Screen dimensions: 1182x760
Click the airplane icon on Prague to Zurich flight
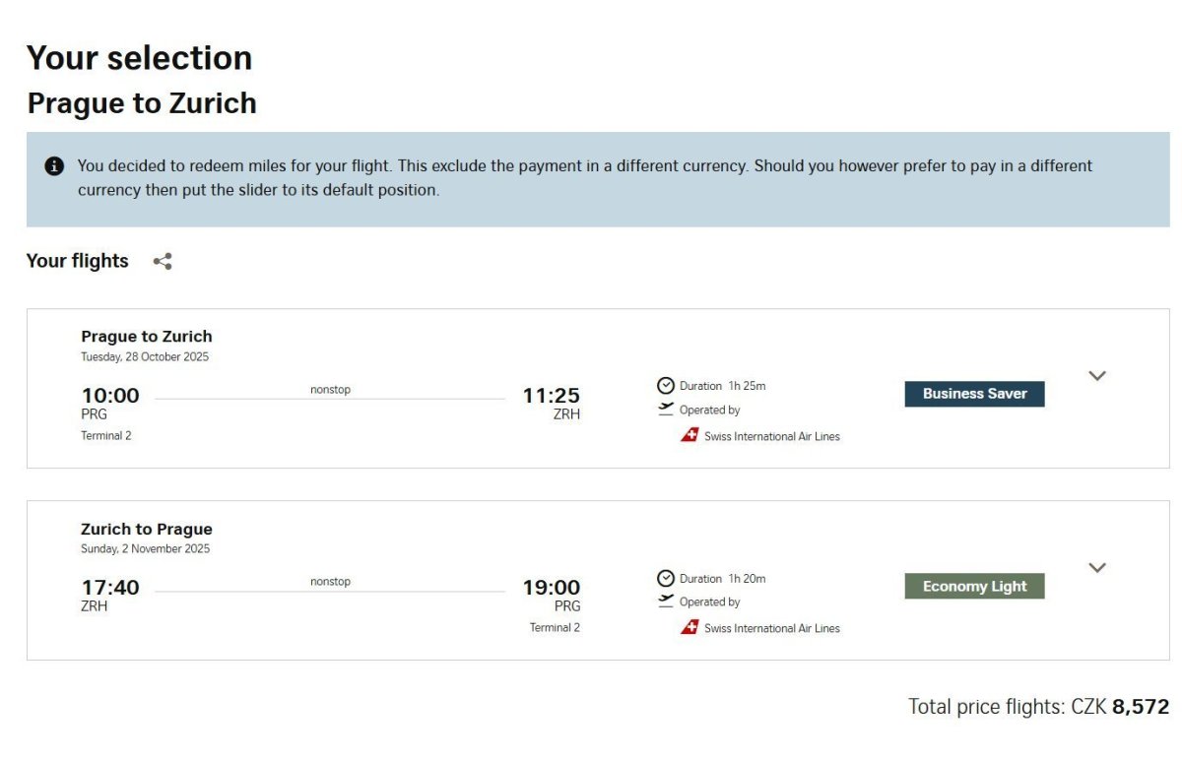[666, 410]
